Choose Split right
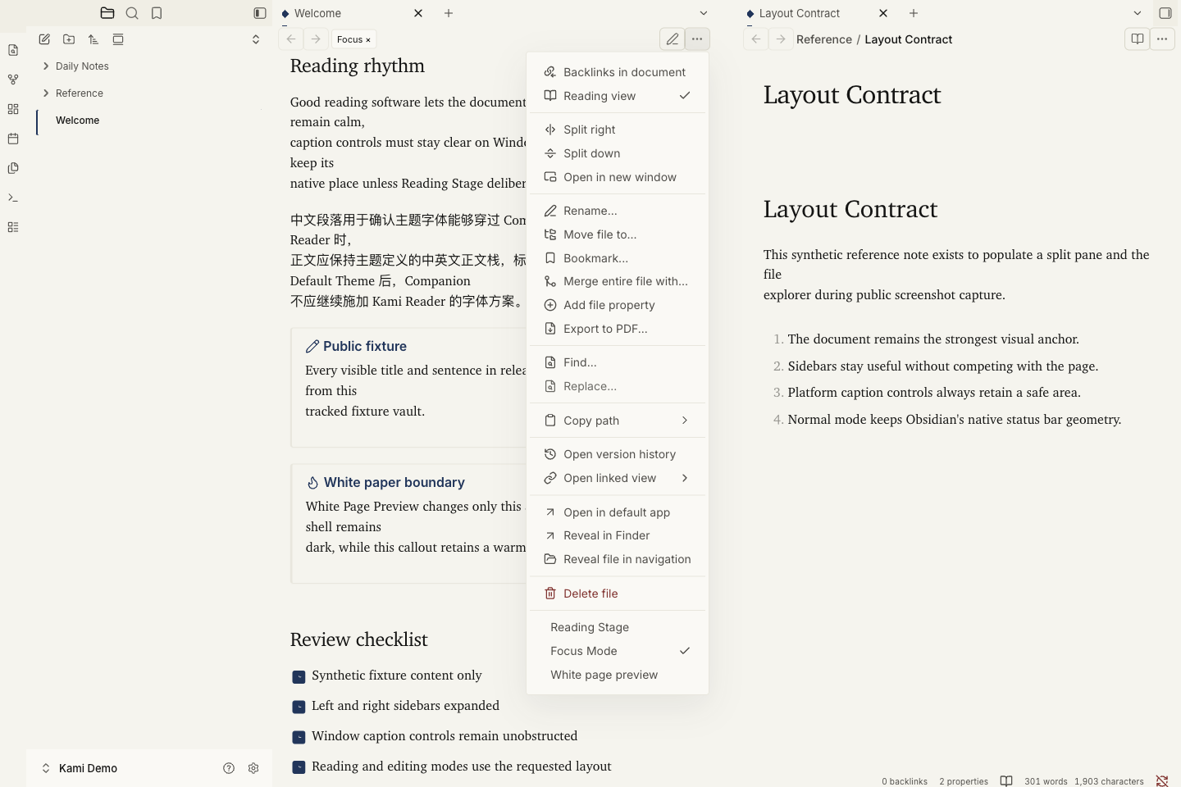 (x=618, y=130)
